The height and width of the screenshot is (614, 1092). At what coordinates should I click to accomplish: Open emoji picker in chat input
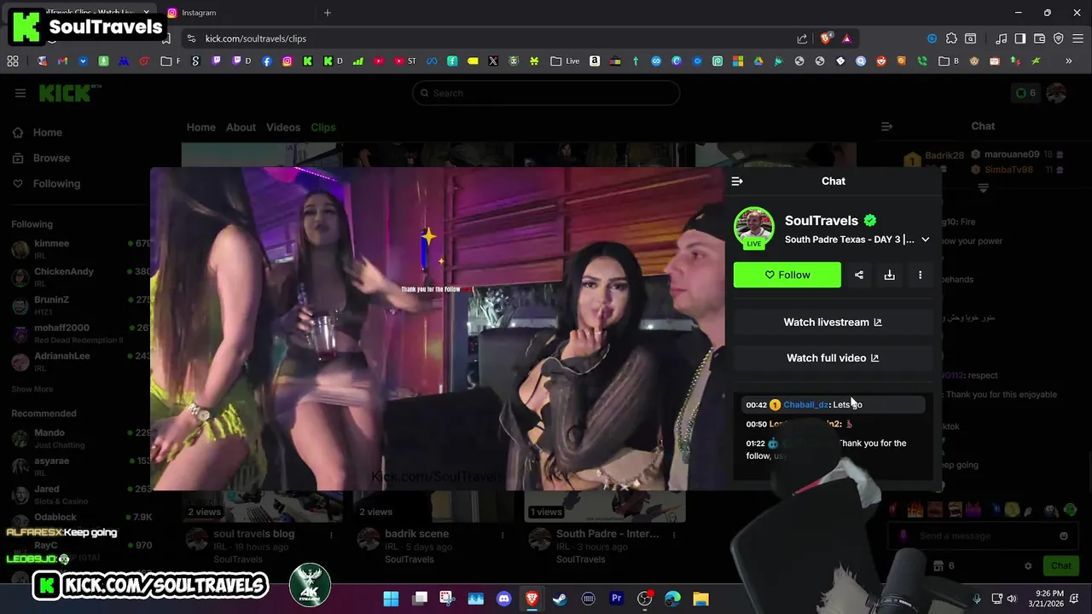point(1063,536)
